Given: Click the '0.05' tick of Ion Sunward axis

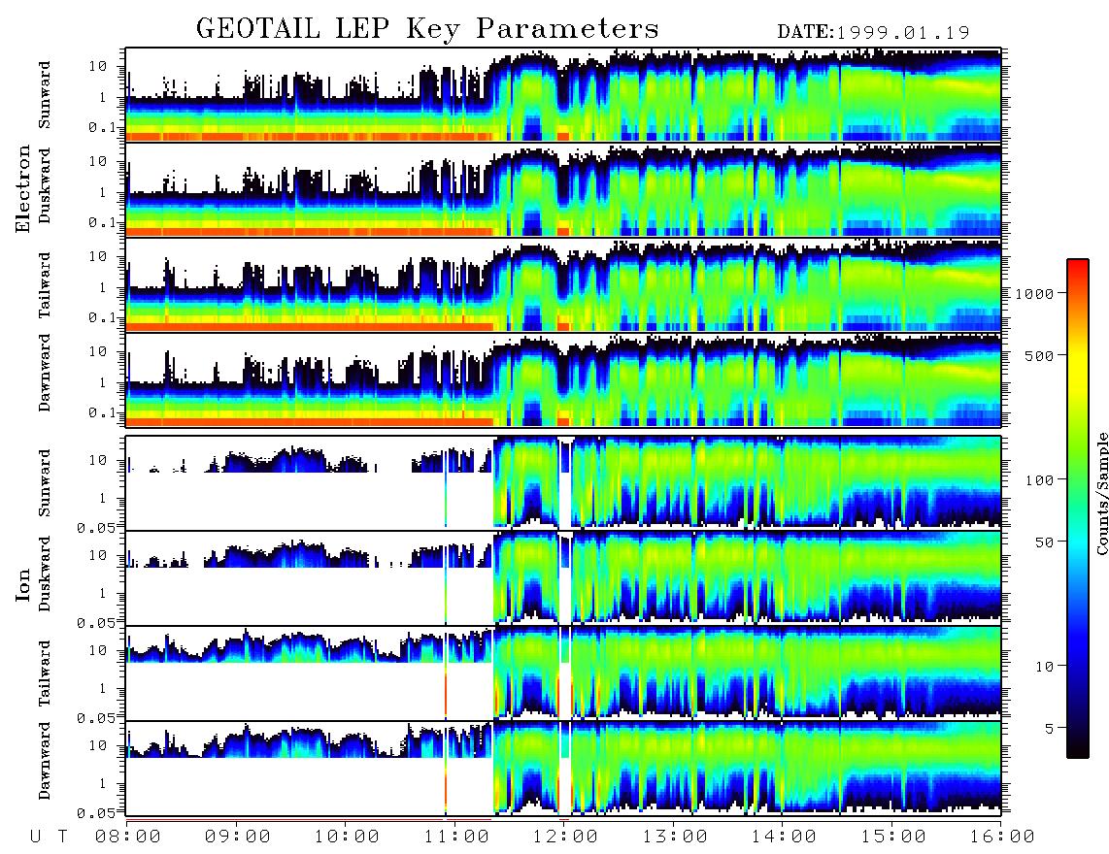Looking at the screenshot, I should pos(96,528).
